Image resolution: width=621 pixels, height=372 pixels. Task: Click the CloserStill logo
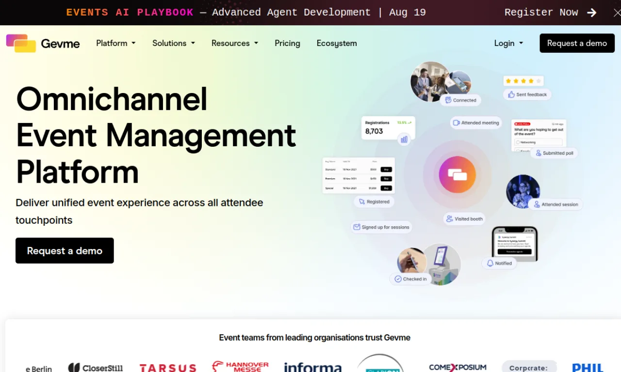[96, 368]
